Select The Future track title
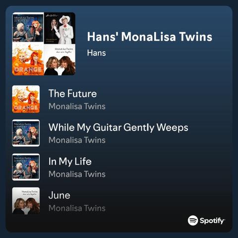The width and height of the screenshot is (238, 238). click(x=72, y=94)
